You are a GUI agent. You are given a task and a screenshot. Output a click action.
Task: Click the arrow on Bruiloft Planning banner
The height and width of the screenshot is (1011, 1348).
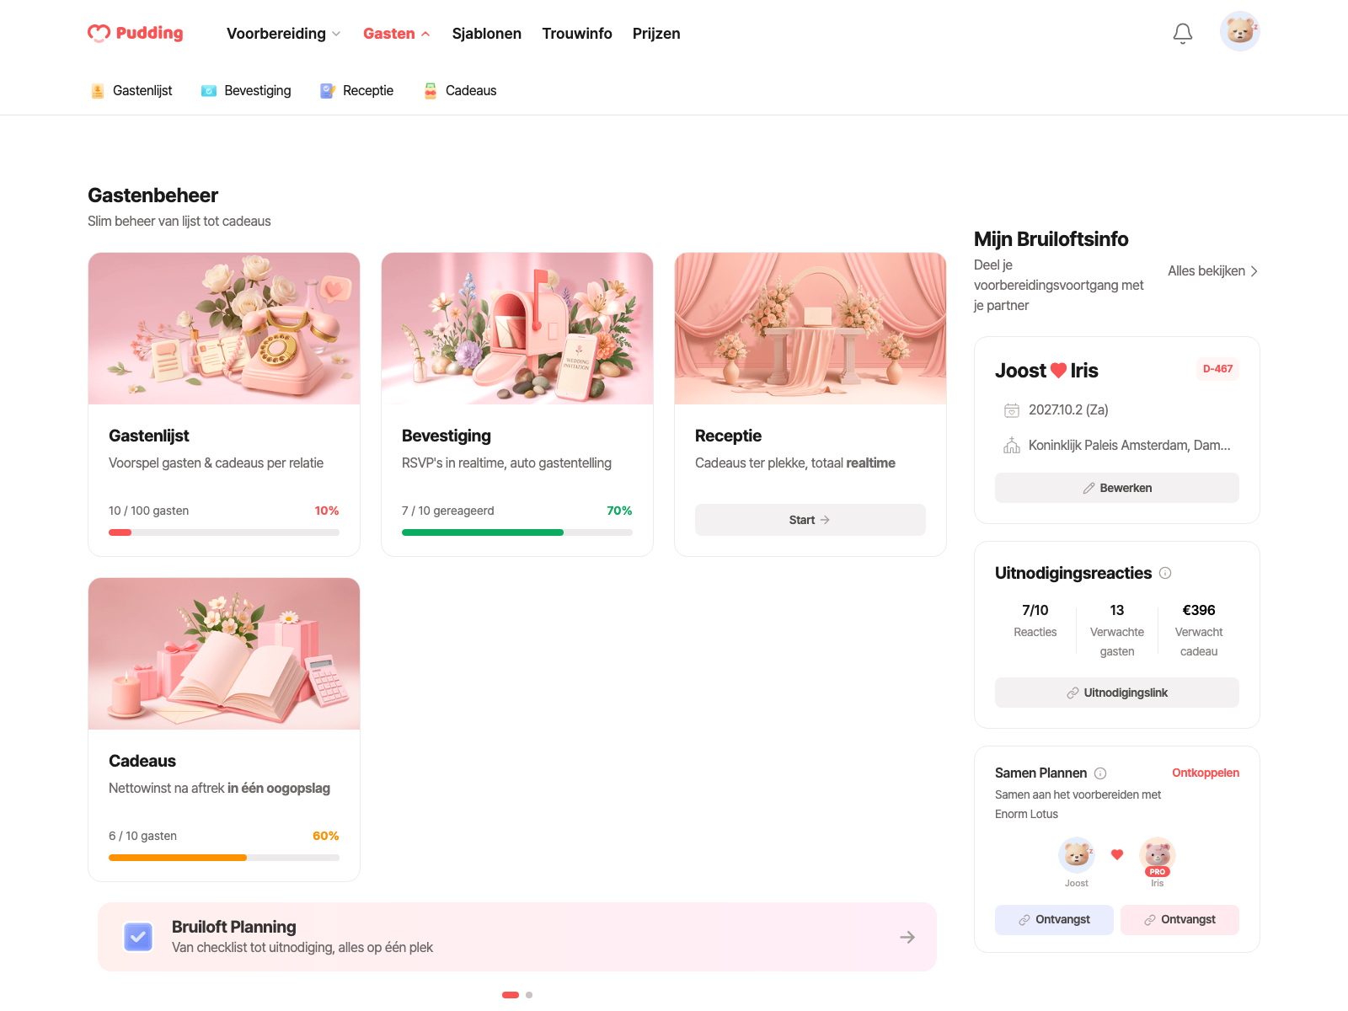907,937
